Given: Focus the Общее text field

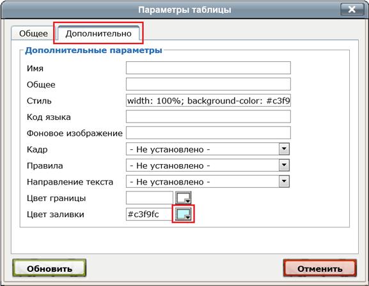Looking at the screenshot, I should pos(208,84).
